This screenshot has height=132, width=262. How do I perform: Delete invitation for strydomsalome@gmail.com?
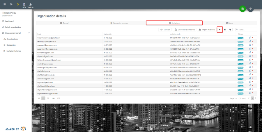[x=253, y=93]
